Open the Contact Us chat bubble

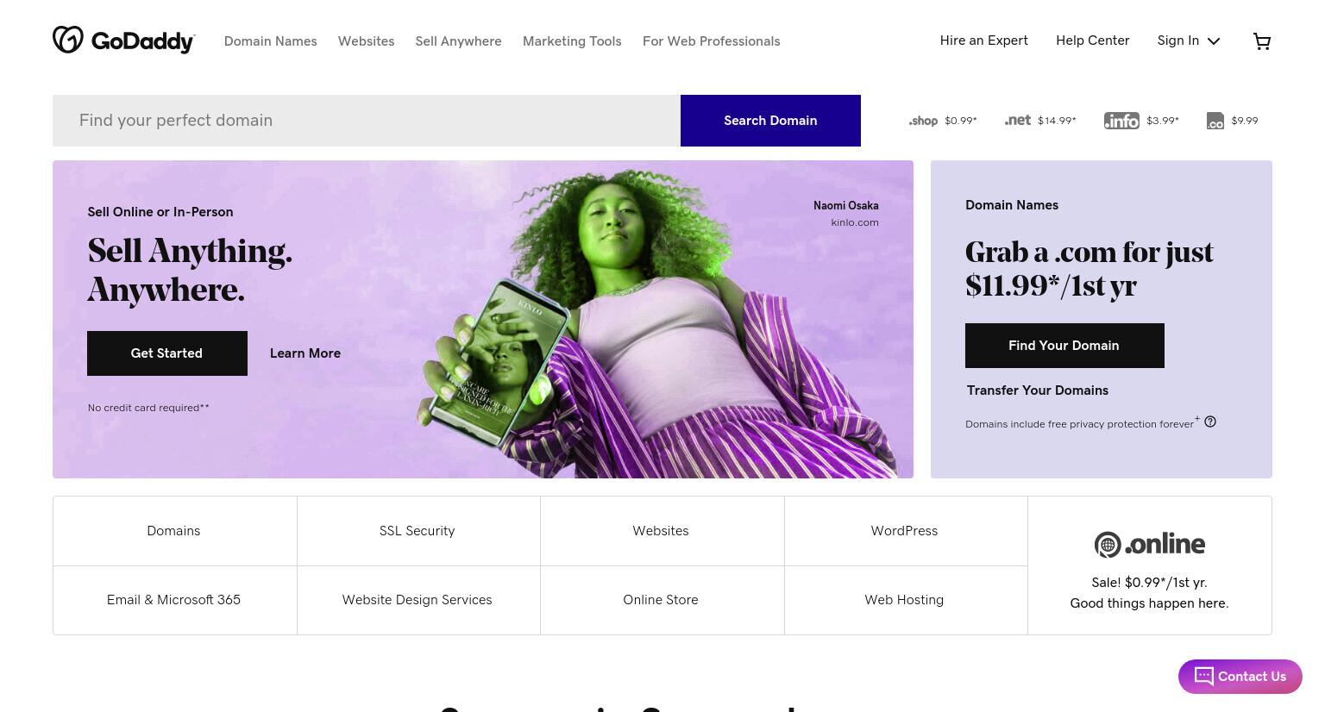(x=1240, y=677)
